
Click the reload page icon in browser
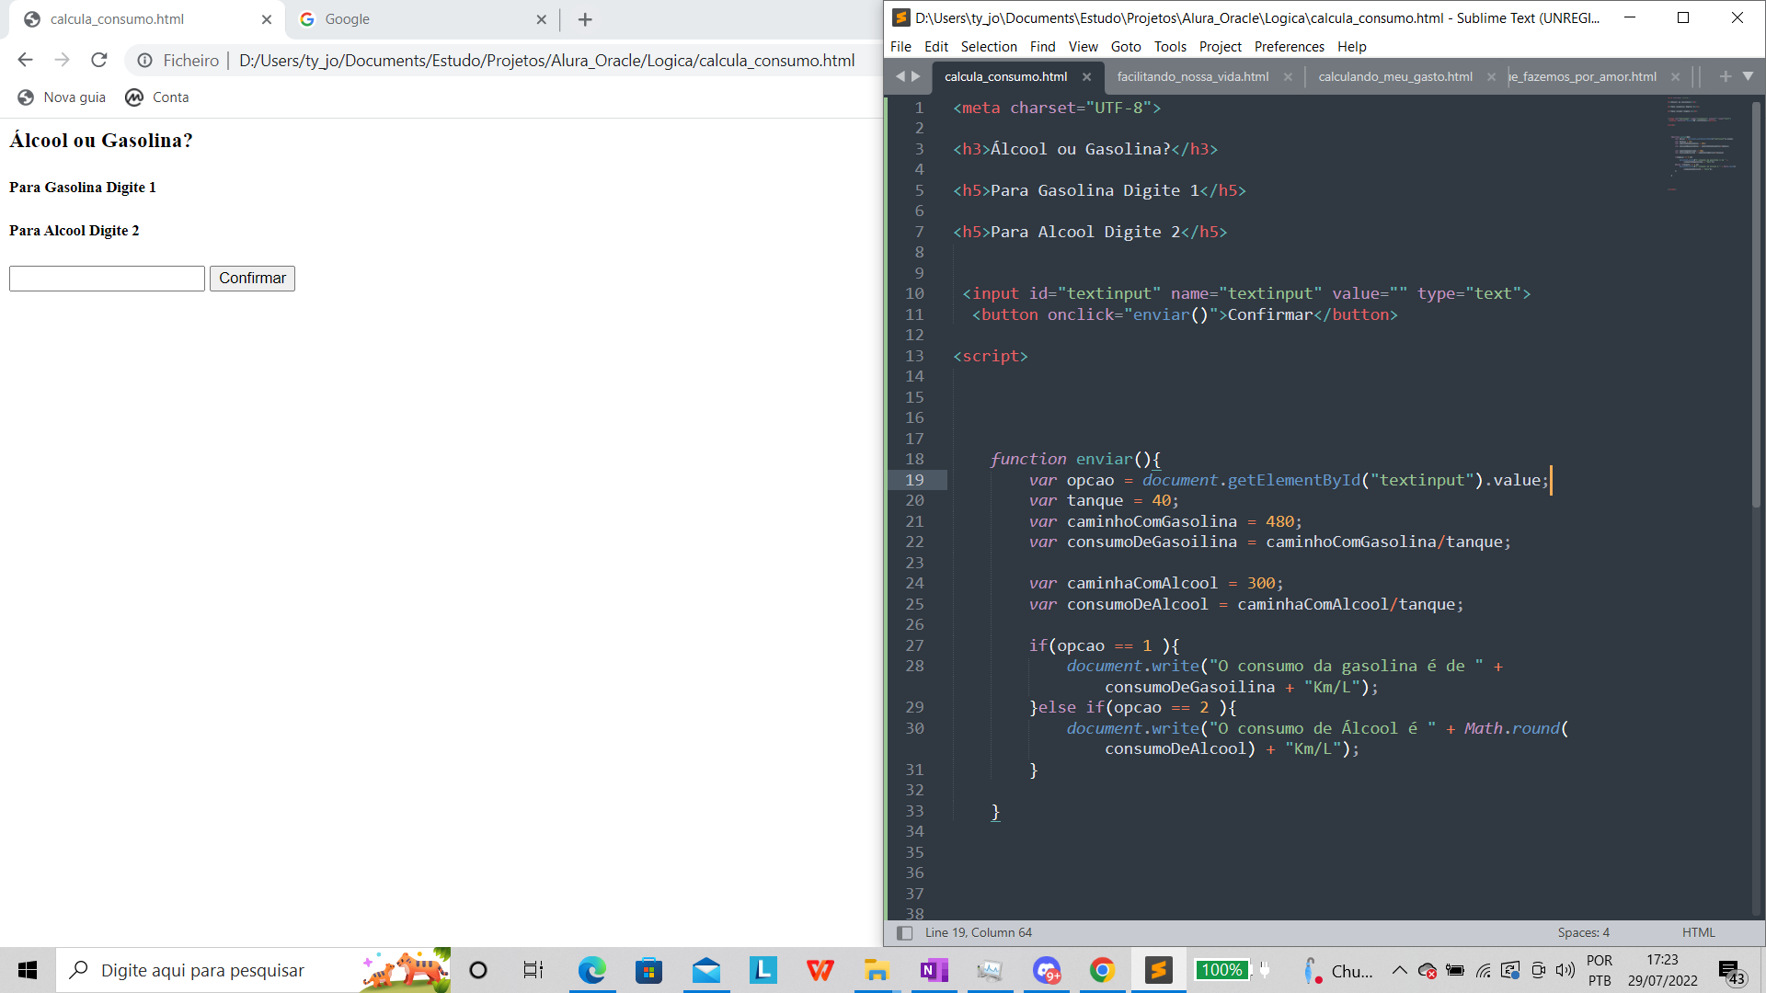pos(99,61)
